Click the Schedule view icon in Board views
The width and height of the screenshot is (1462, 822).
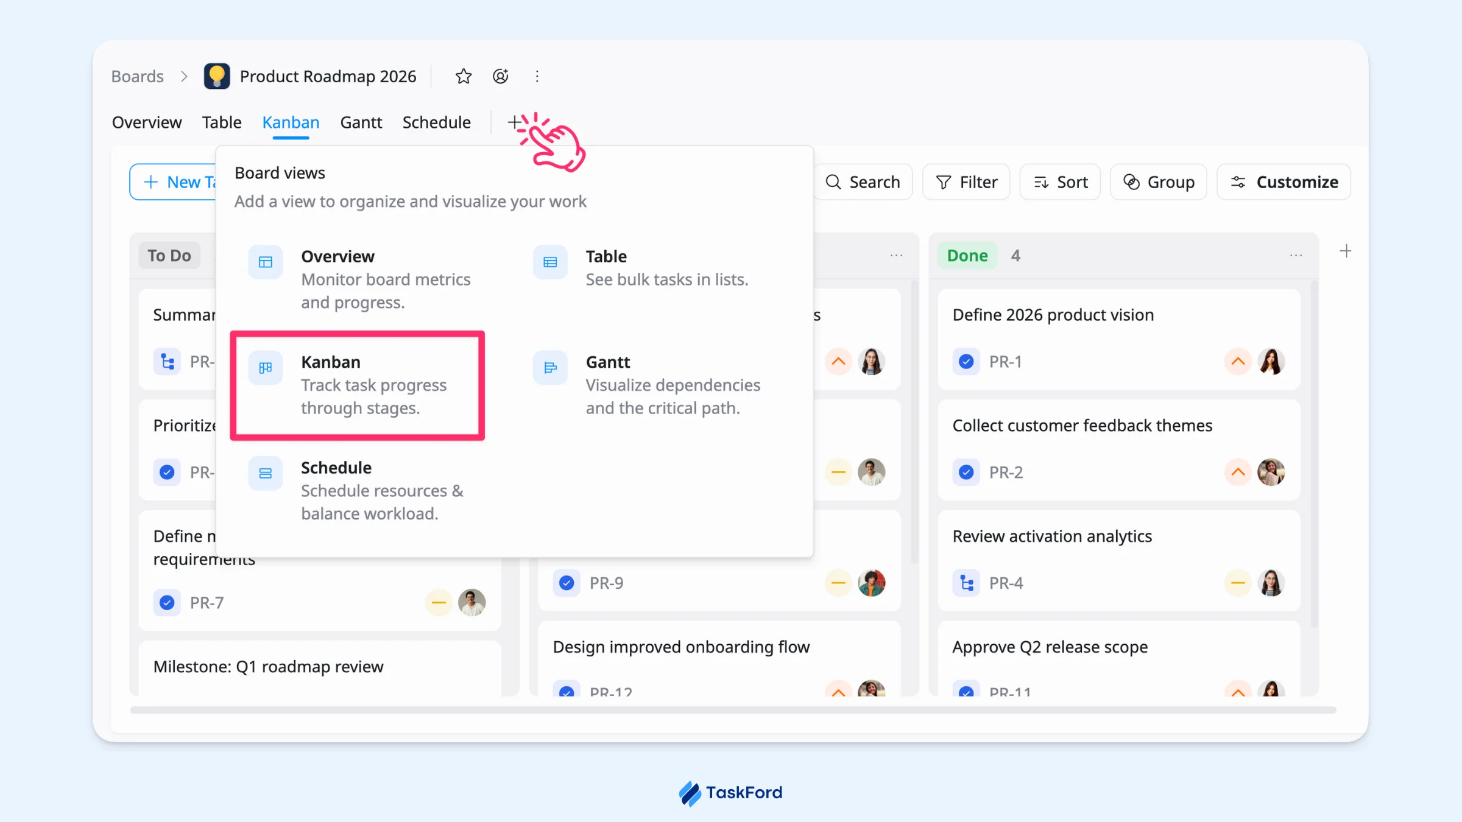(266, 474)
